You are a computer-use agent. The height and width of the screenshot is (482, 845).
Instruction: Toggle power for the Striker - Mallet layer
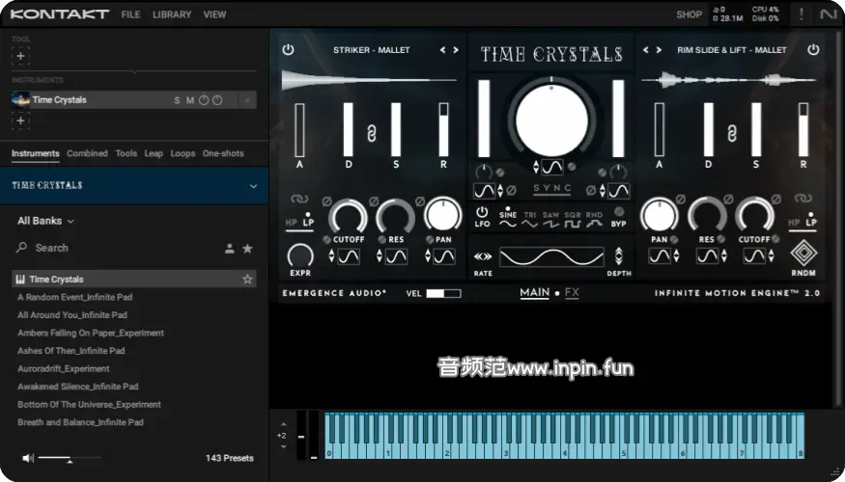click(x=289, y=49)
